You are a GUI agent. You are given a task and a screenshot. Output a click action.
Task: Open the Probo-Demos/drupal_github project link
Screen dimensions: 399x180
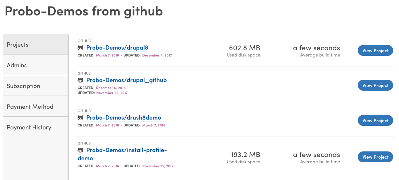(x=127, y=80)
